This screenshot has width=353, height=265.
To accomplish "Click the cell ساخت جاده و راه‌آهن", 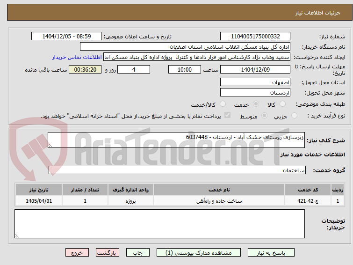I will 219,201.
